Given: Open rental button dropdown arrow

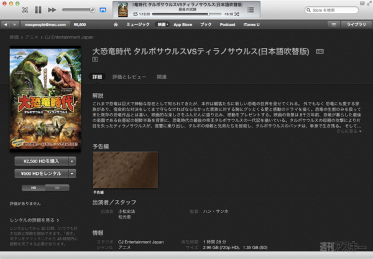Looking at the screenshot, I should 72,174.
